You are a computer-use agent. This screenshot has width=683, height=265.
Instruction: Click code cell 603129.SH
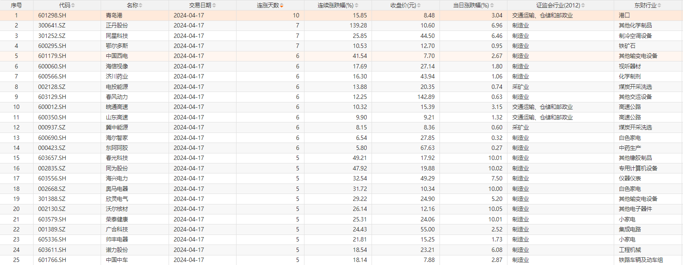coord(67,97)
